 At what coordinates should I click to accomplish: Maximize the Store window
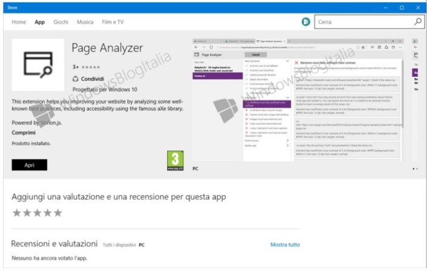(x=402, y=8)
